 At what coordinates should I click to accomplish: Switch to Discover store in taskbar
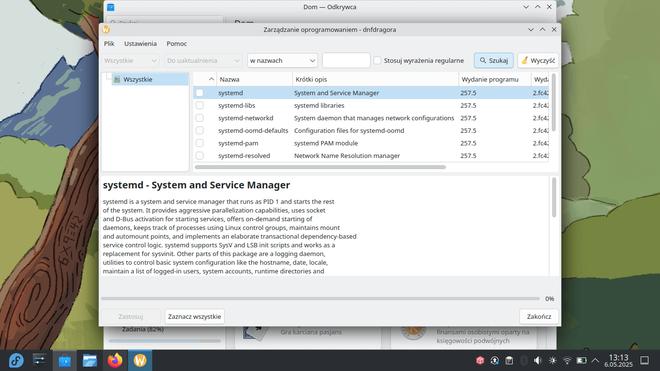65,360
